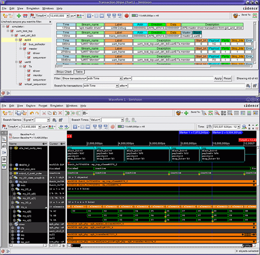260x255 pixels.
Task: Click the TimeA red cursor flag in waveform
Action: click(x=247, y=140)
